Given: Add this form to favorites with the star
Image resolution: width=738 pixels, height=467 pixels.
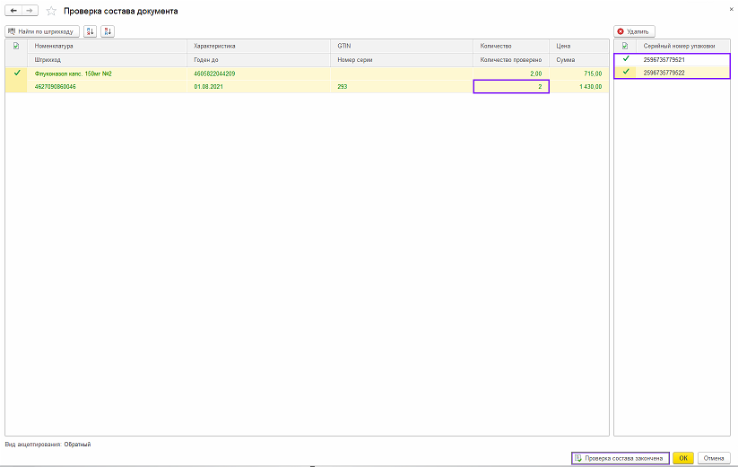Looking at the screenshot, I should (x=51, y=11).
